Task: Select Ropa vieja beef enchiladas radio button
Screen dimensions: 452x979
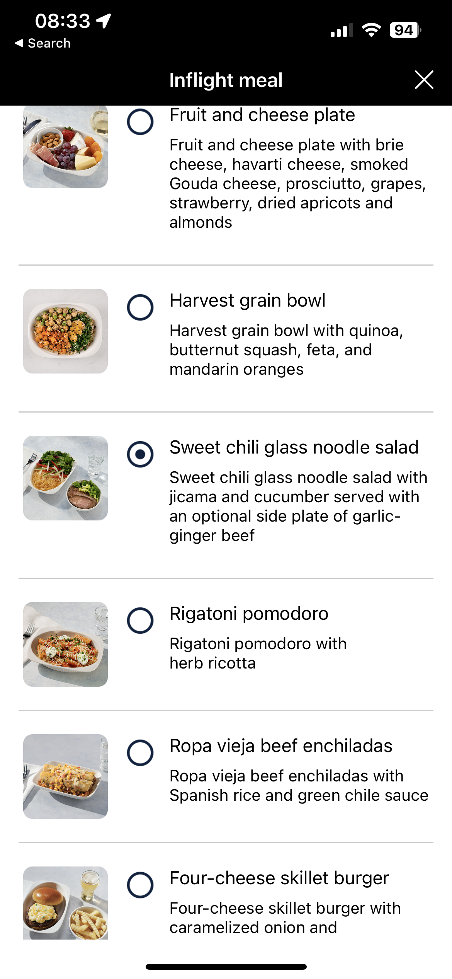Action: (x=140, y=753)
